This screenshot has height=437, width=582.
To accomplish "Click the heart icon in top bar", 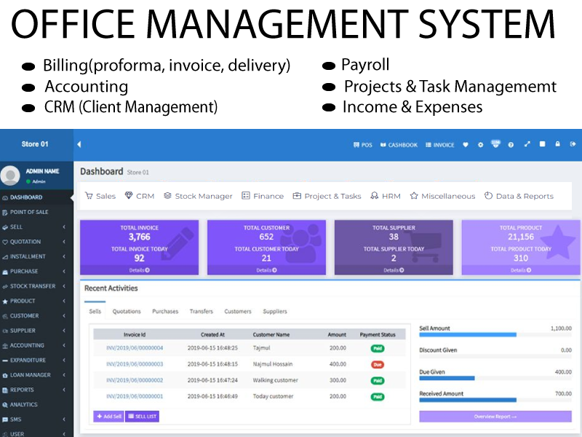I will [465, 145].
